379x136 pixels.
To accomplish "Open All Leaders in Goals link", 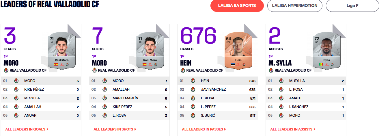I will point(27,129).
